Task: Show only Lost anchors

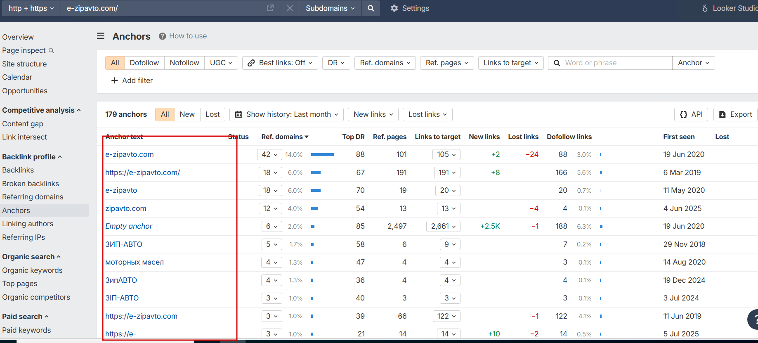Action: (213, 114)
